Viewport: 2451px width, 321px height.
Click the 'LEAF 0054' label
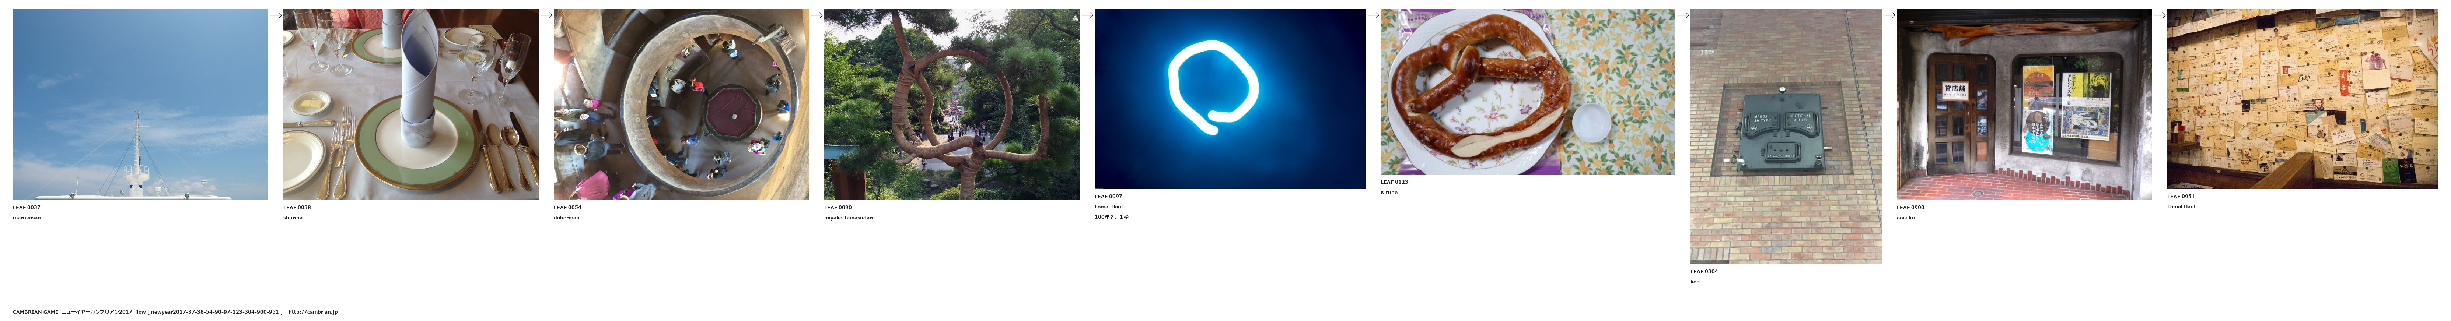(567, 207)
